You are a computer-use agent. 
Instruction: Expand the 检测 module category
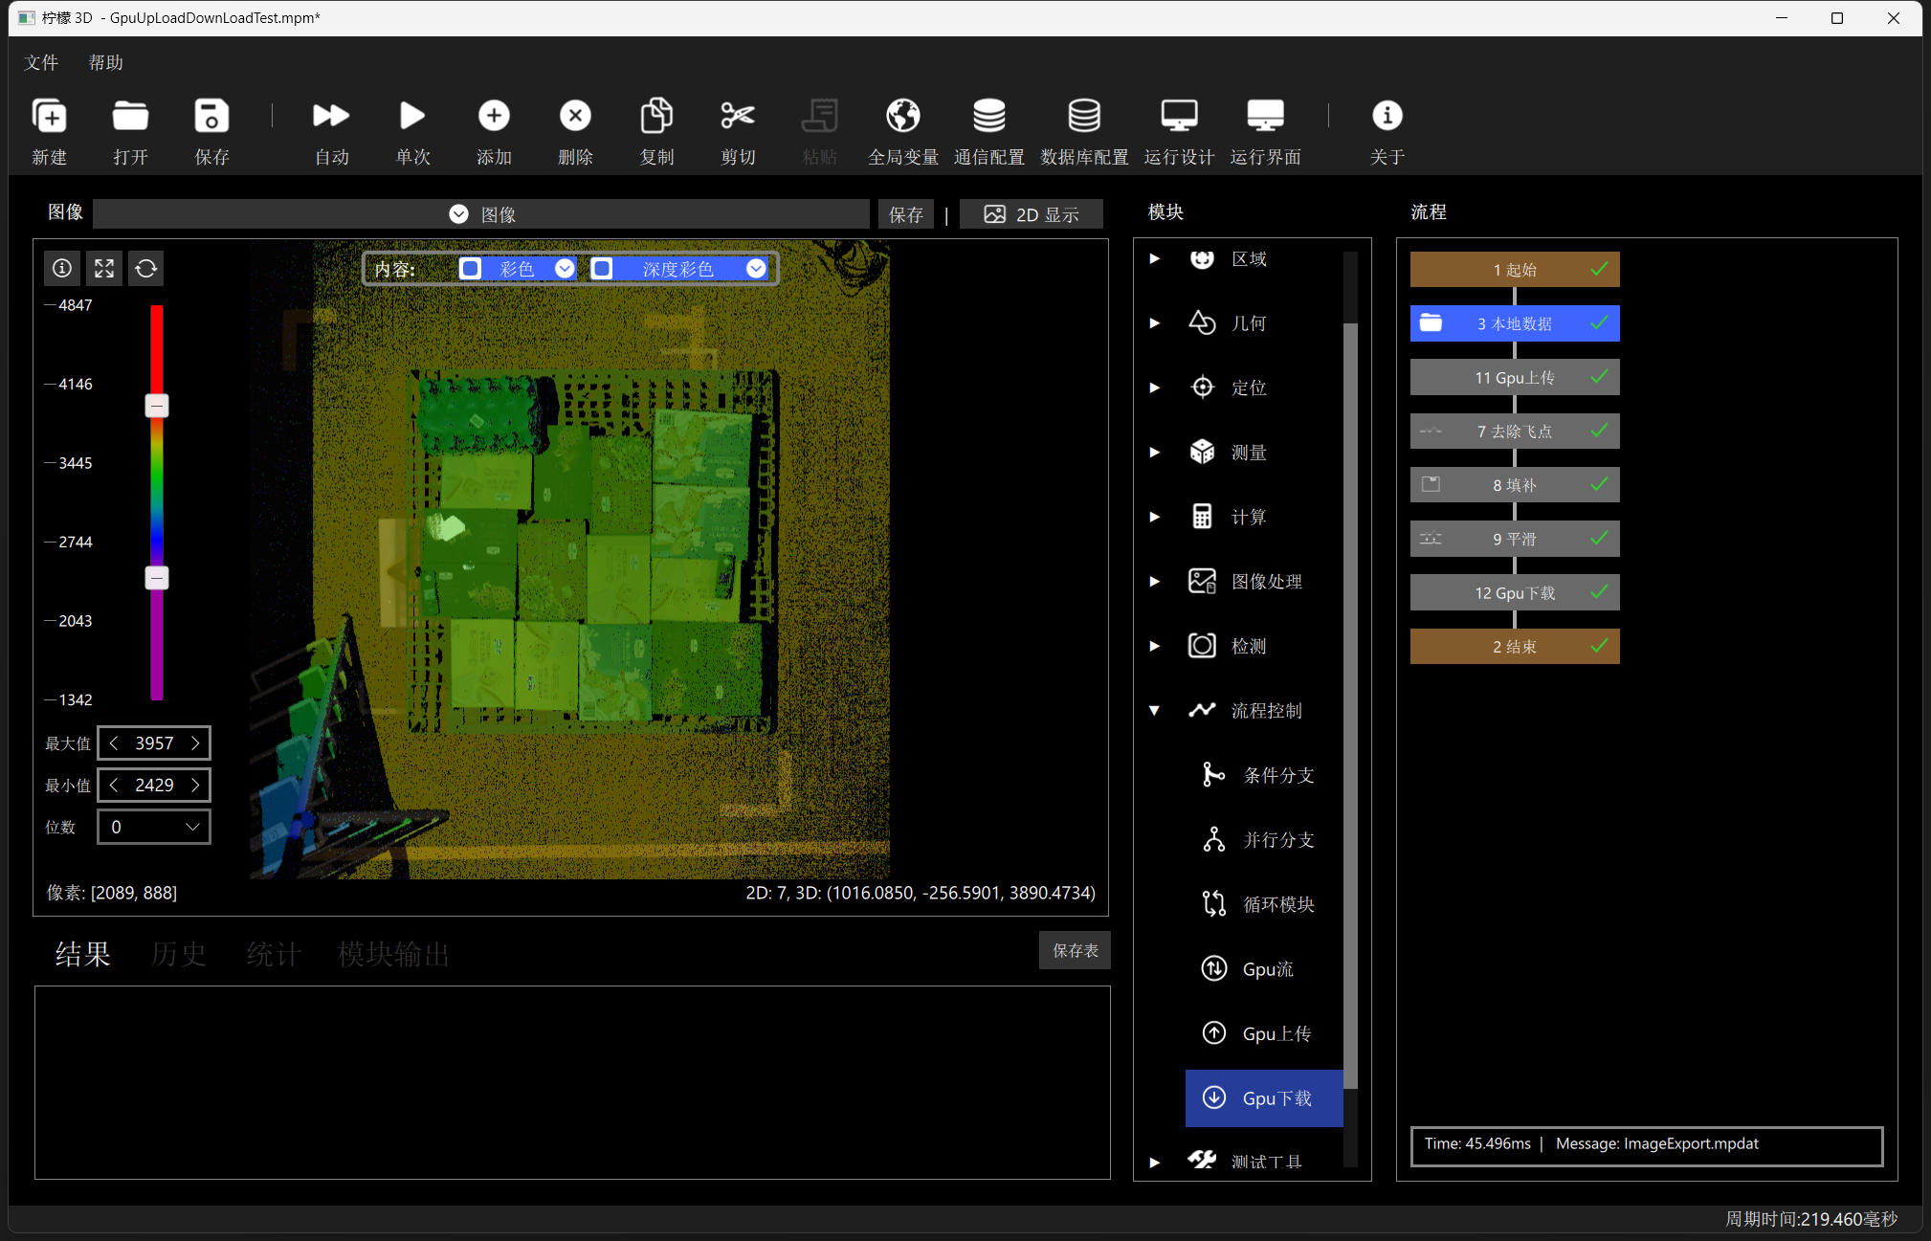[1155, 646]
